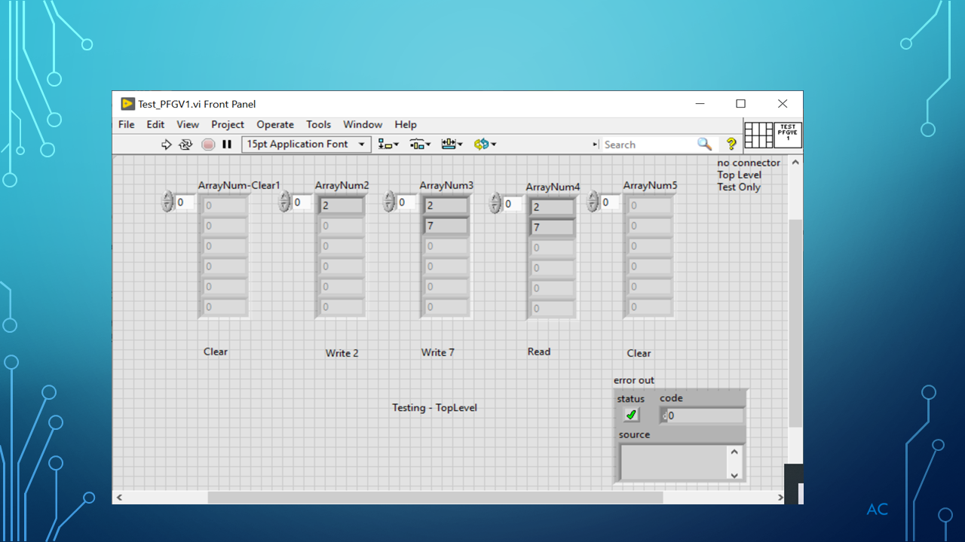
Task: Click the Pause button in toolbar
Action: coord(227,145)
